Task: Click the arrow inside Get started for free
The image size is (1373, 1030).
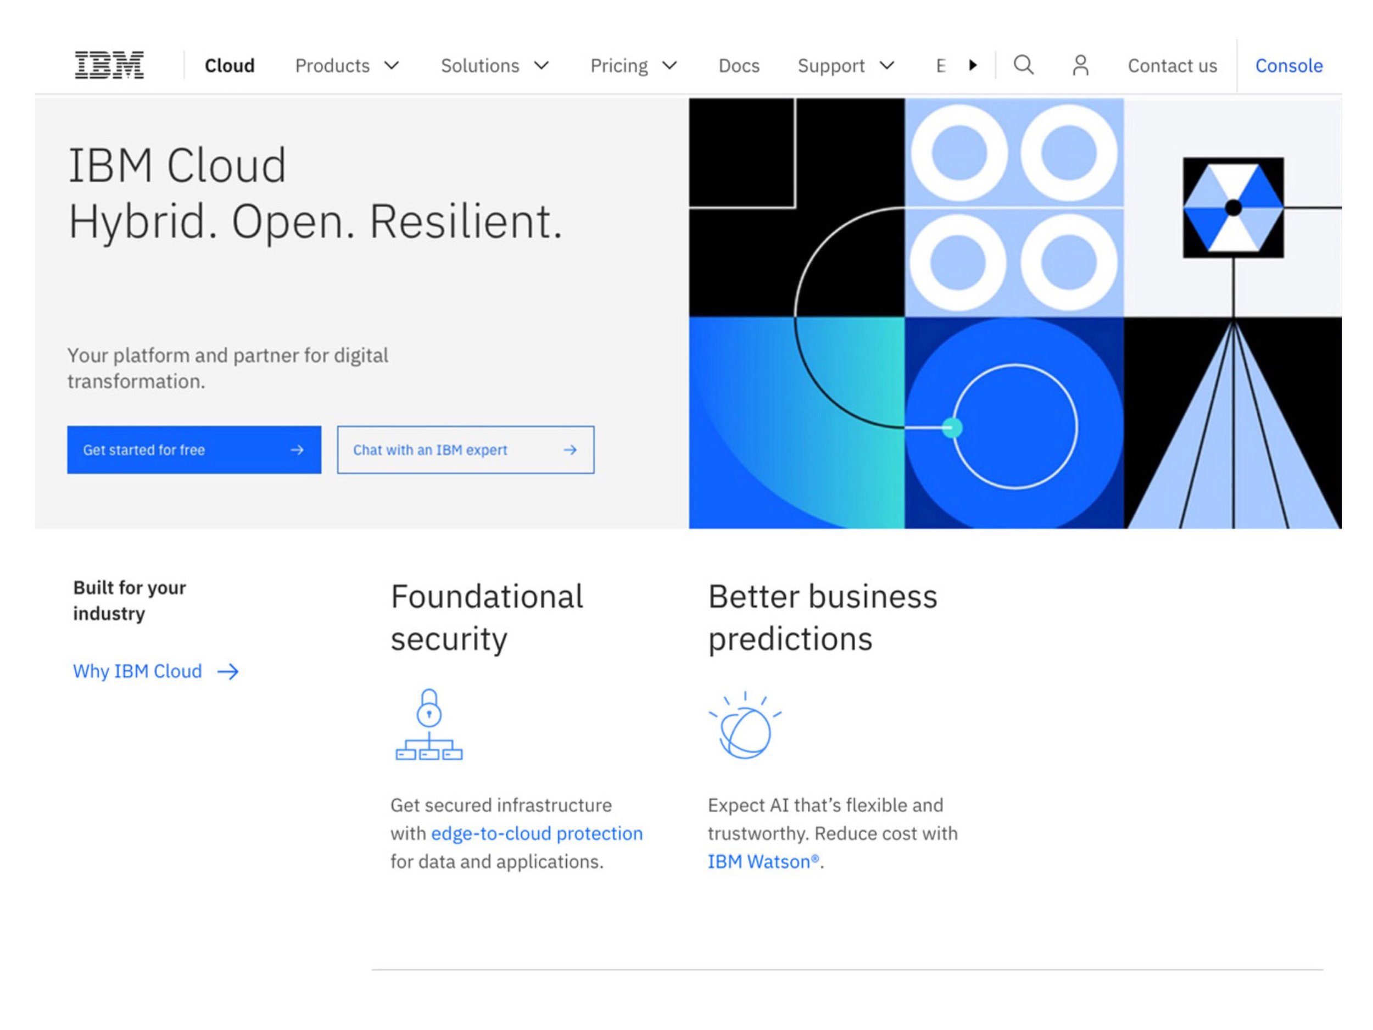Action: click(x=297, y=449)
